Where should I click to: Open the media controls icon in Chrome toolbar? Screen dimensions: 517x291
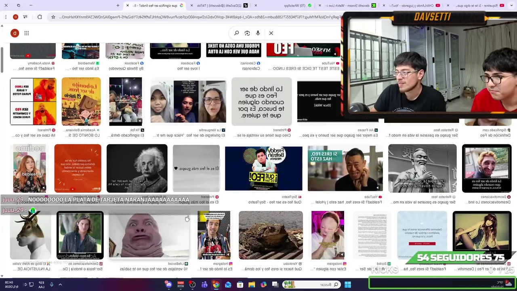pos(25,17)
